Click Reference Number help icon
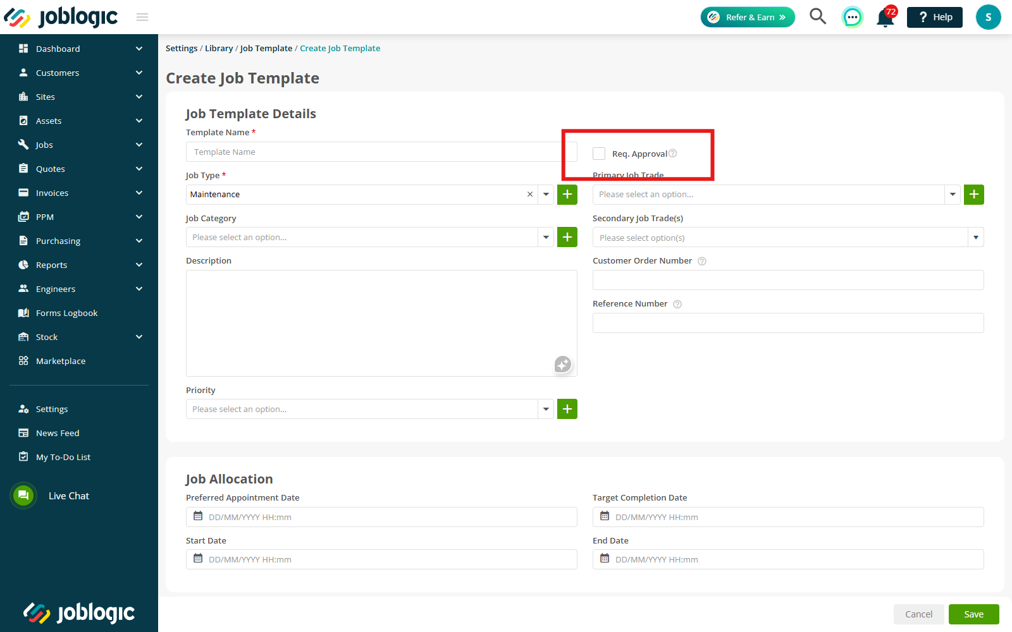Screen dimensions: 1012x632 coord(677,304)
